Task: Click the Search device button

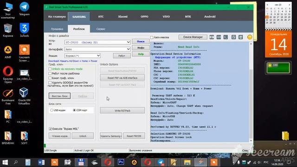Action: (141, 41)
